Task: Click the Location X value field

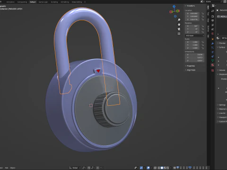Action: pos(192,14)
